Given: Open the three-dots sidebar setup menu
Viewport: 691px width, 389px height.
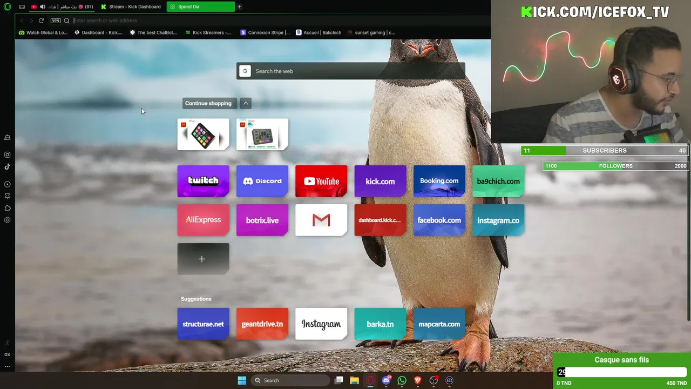Looking at the screenshot, I should pyautogui.click(x=8, y=366).
